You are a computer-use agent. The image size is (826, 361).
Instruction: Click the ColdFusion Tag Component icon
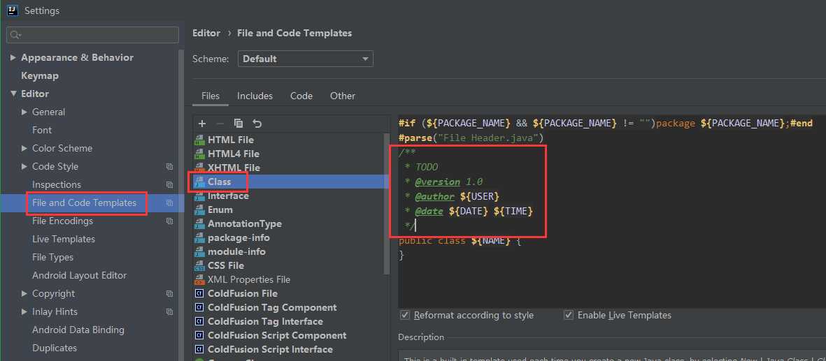tap(199, 307)
